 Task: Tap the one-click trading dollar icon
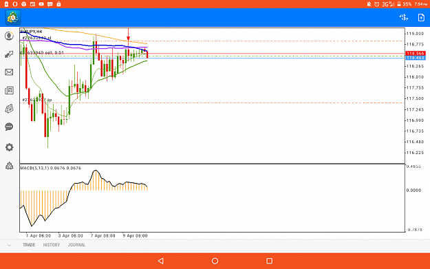click(403, 18)
